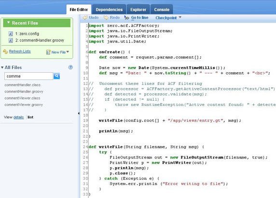Click the Redo label

click(x=115, y=17)
